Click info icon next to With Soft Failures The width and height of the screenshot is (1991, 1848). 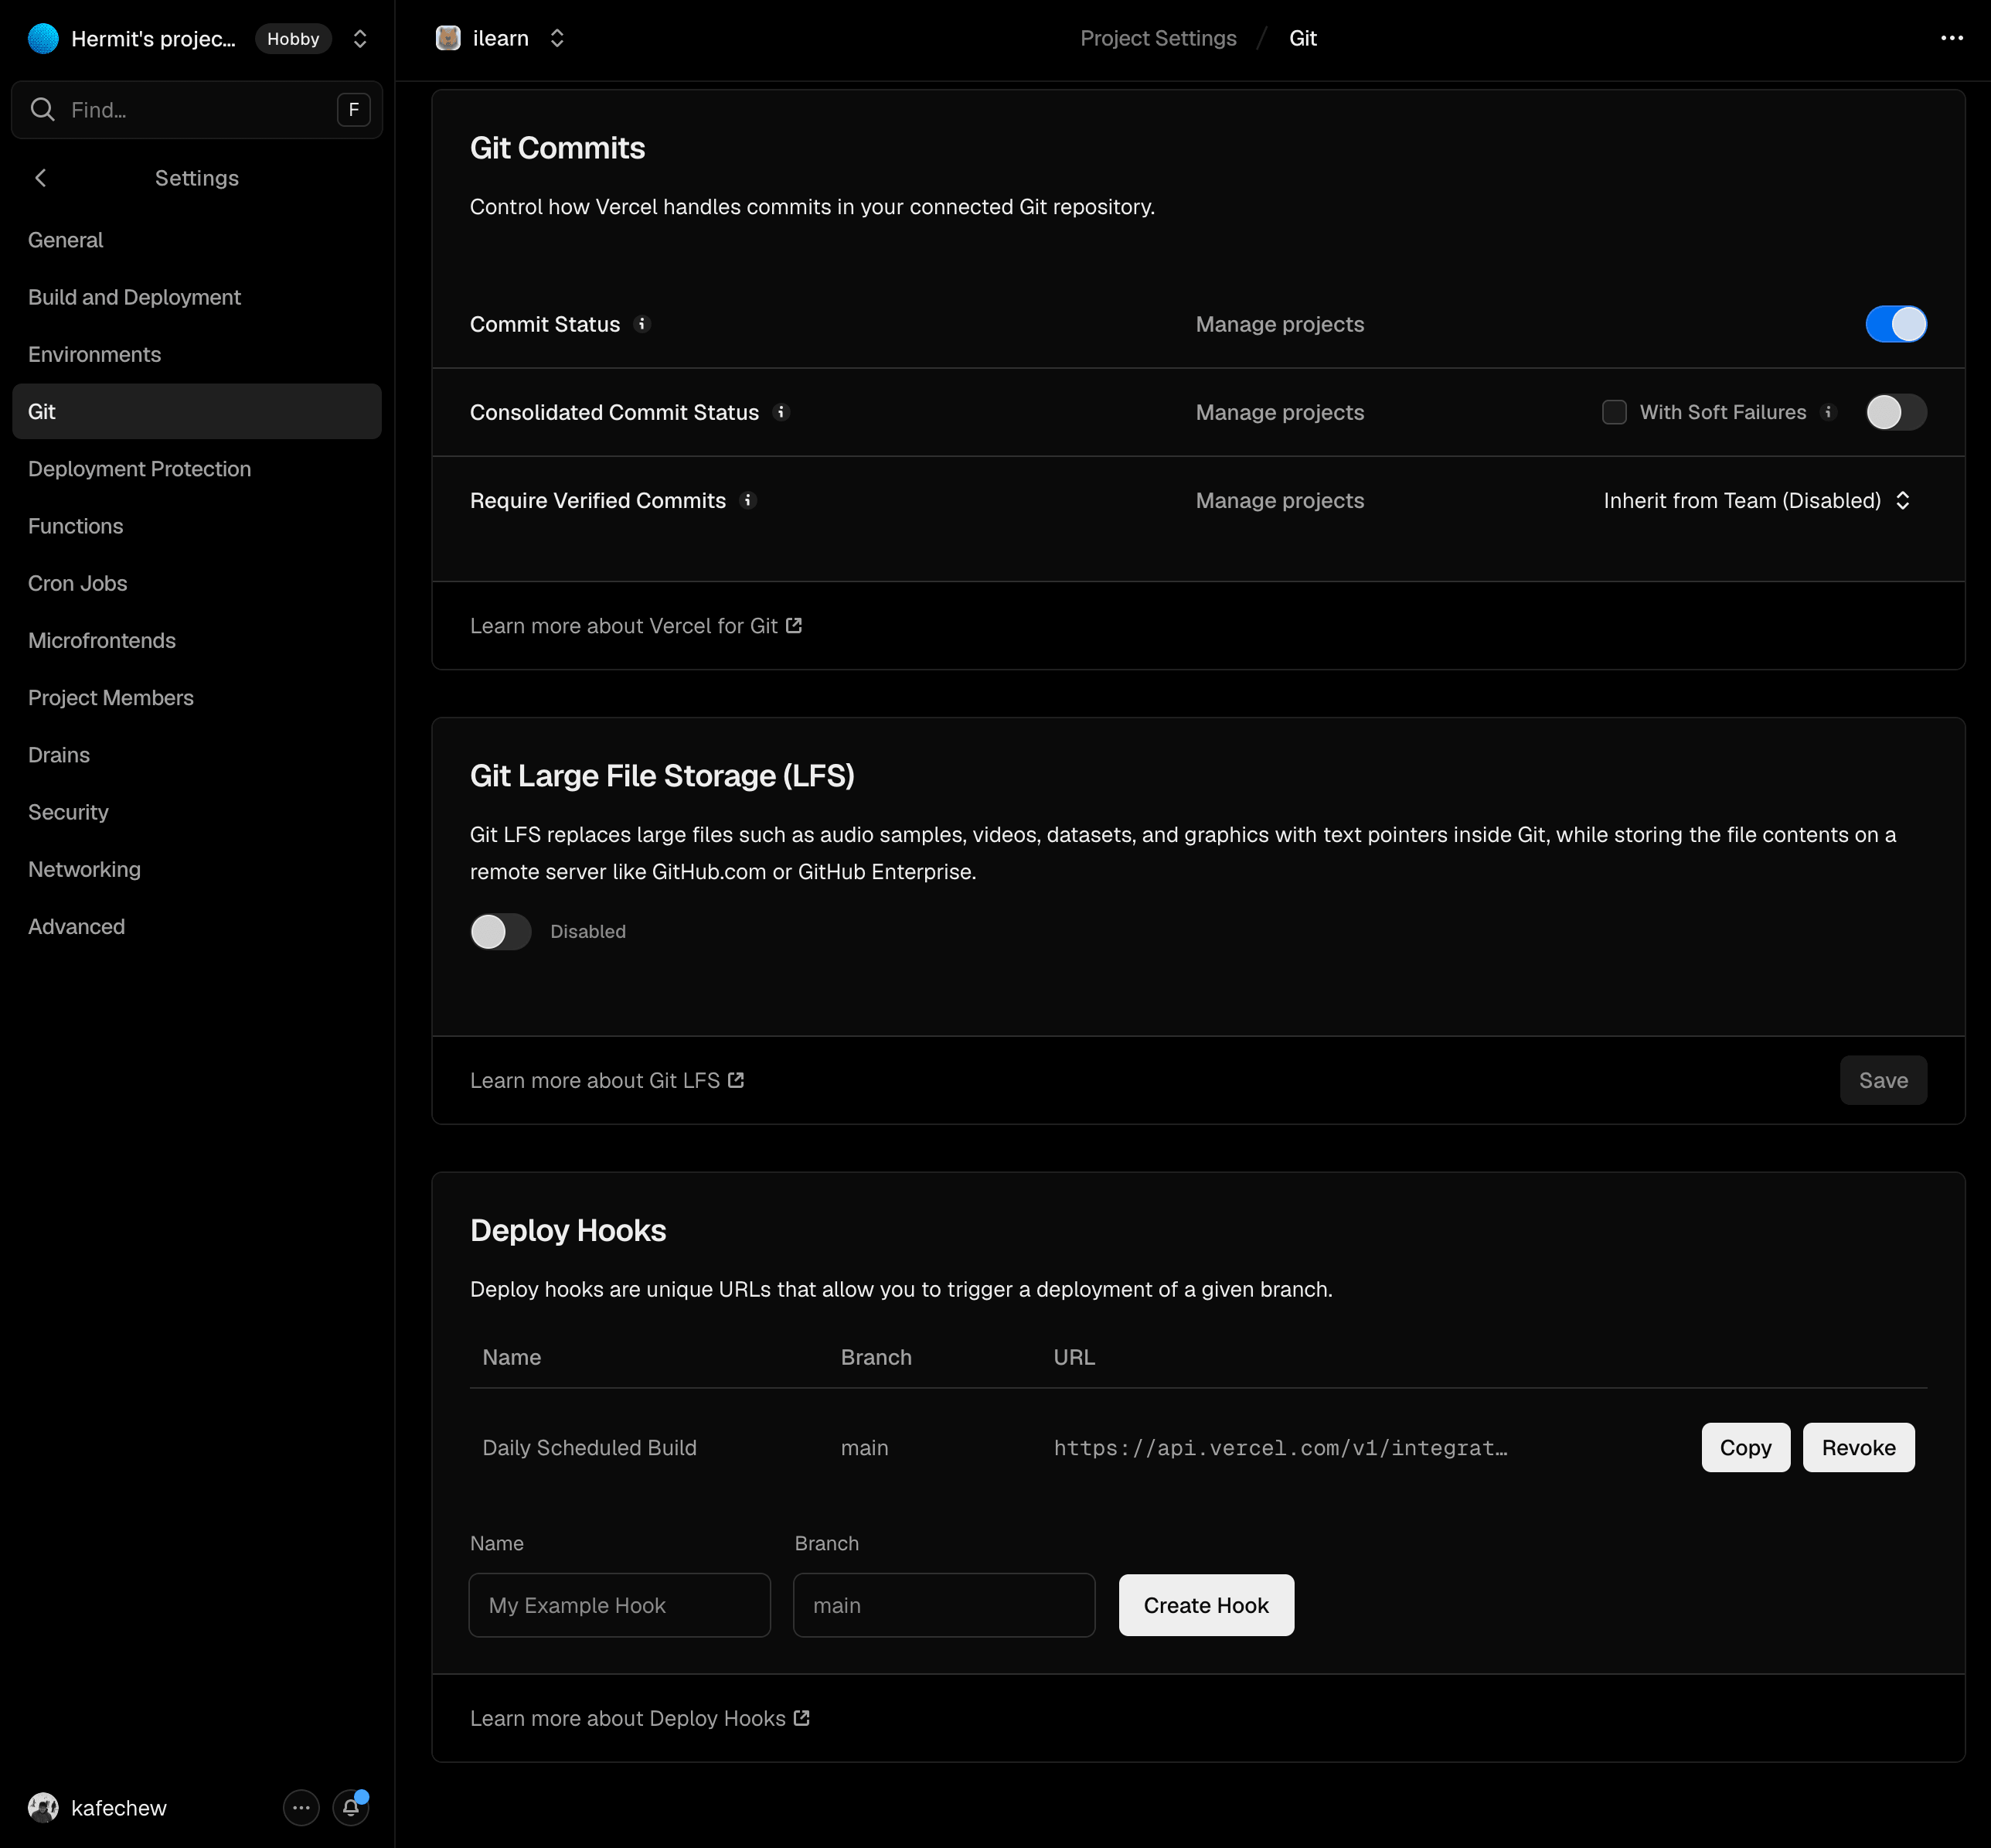point(1828,412)
